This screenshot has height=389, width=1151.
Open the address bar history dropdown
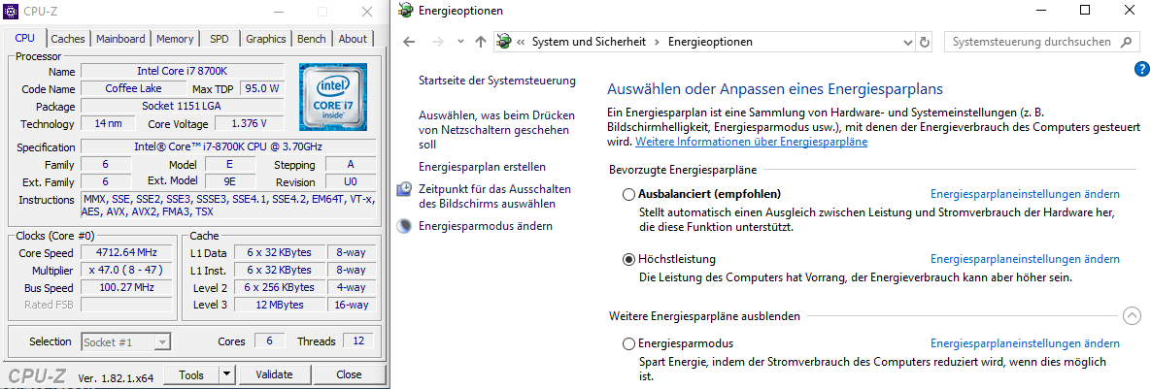[x=907, y=42]
